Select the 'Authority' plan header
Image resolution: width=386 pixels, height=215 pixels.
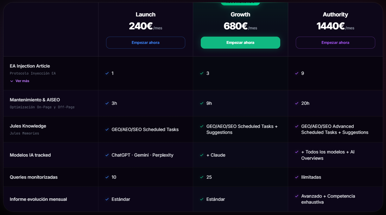point(335,14)
